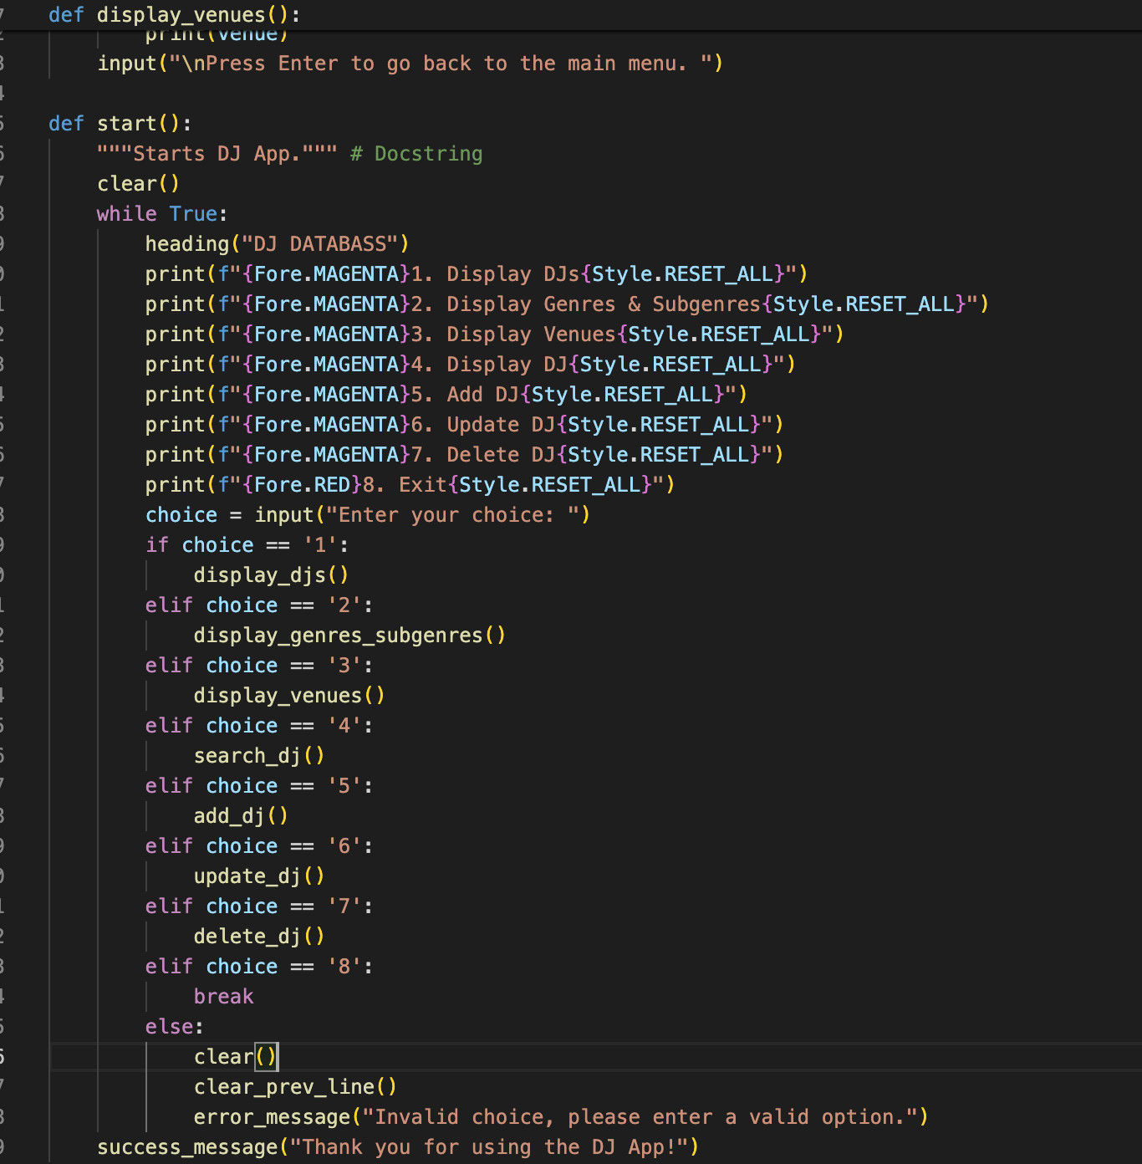Click the "elif choice == '7':" line
1142x1164 pixels.
tap(259, 906)
